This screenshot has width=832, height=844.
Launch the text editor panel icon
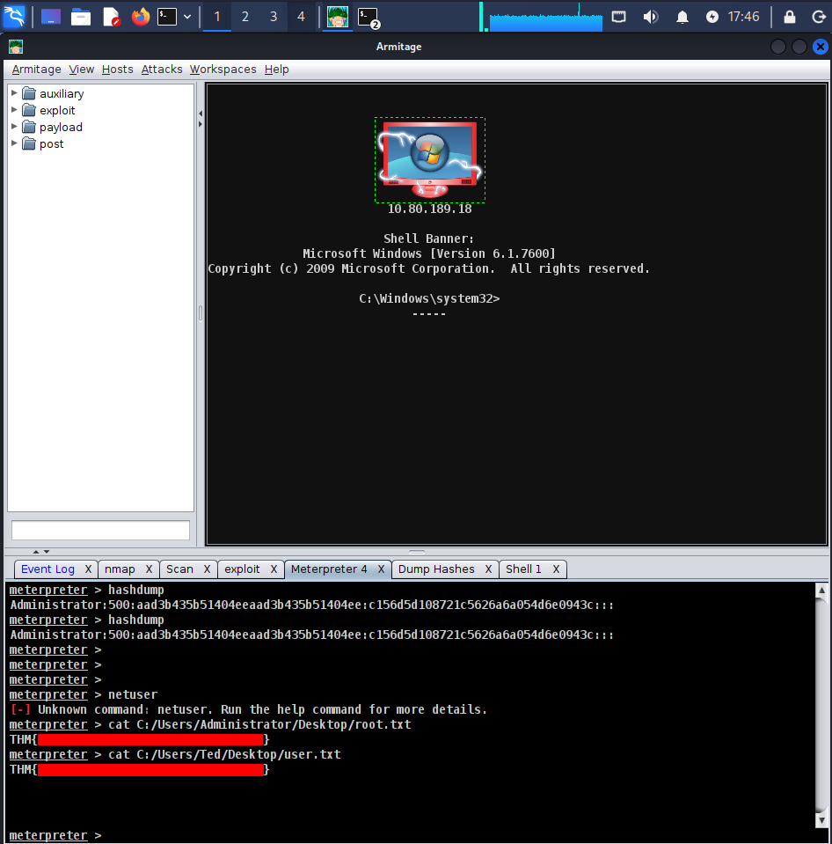[x=112, y=17]
